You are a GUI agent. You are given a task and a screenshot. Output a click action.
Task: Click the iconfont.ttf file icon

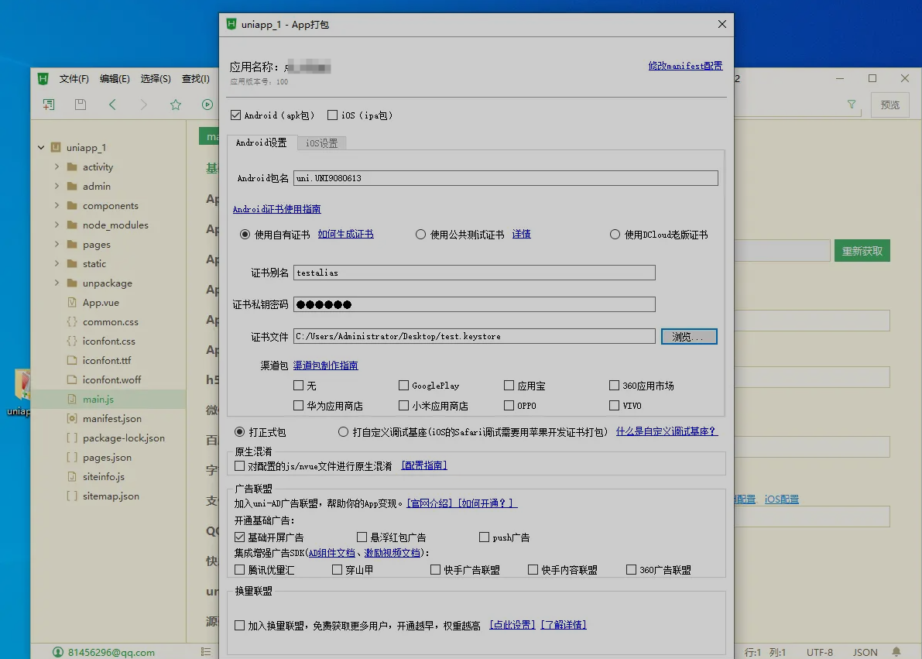point(72,360)
